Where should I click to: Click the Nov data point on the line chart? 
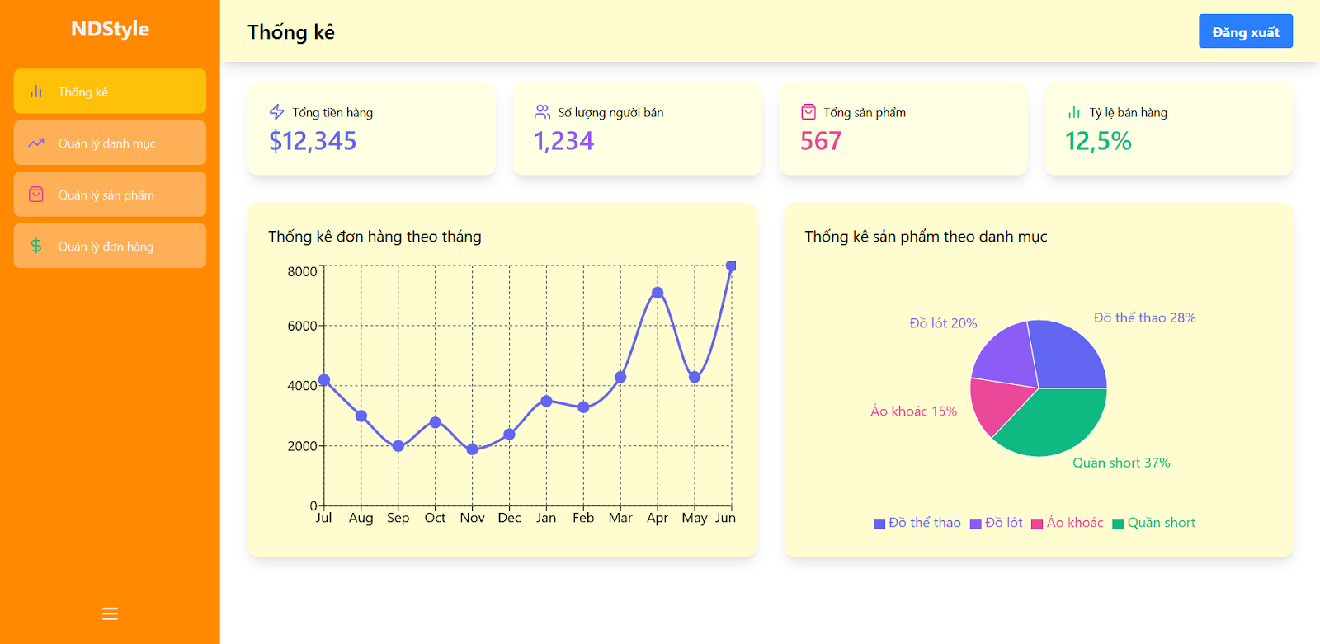pos(473,449)
